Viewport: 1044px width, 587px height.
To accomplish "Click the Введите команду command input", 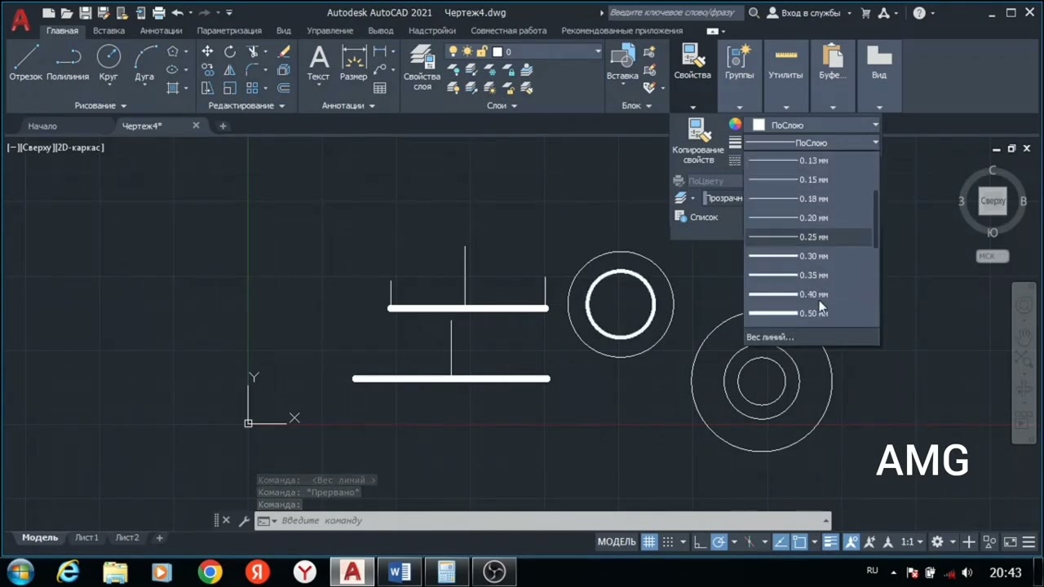I will click(542, 521).
